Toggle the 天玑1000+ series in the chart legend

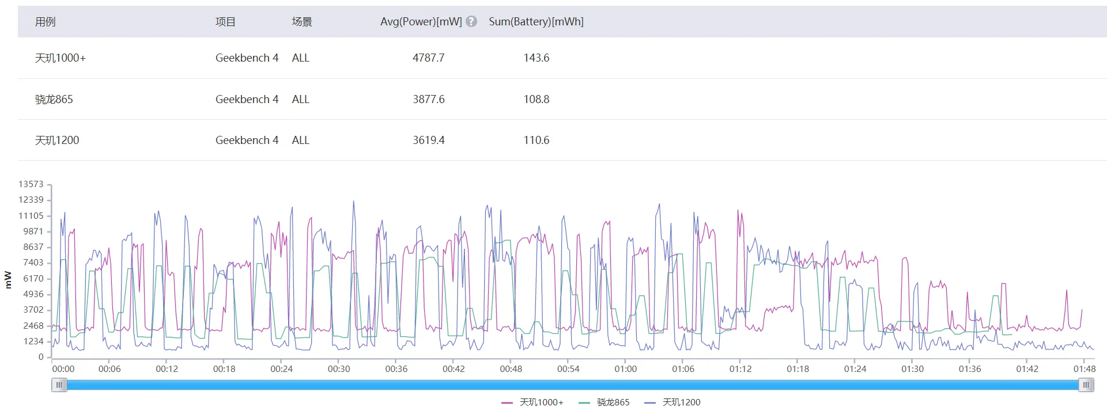(x=532, y=402)
